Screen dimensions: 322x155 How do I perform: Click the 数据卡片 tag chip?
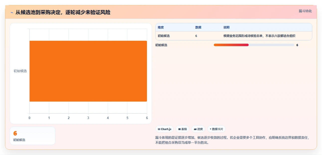[x=216, y=129]
